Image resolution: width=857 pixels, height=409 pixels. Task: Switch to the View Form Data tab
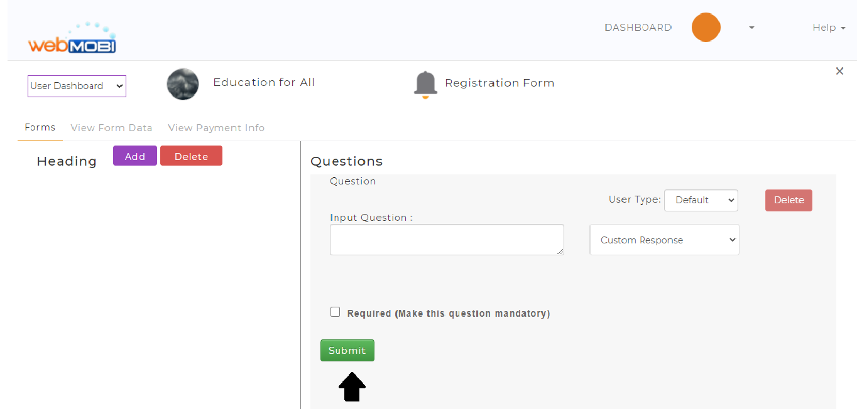click(111, 128)
